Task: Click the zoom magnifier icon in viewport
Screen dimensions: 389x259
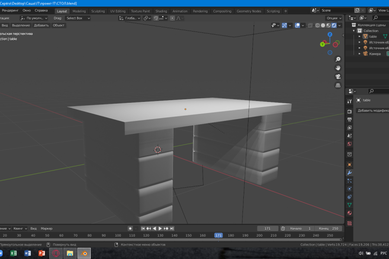Action: point(338,59)
